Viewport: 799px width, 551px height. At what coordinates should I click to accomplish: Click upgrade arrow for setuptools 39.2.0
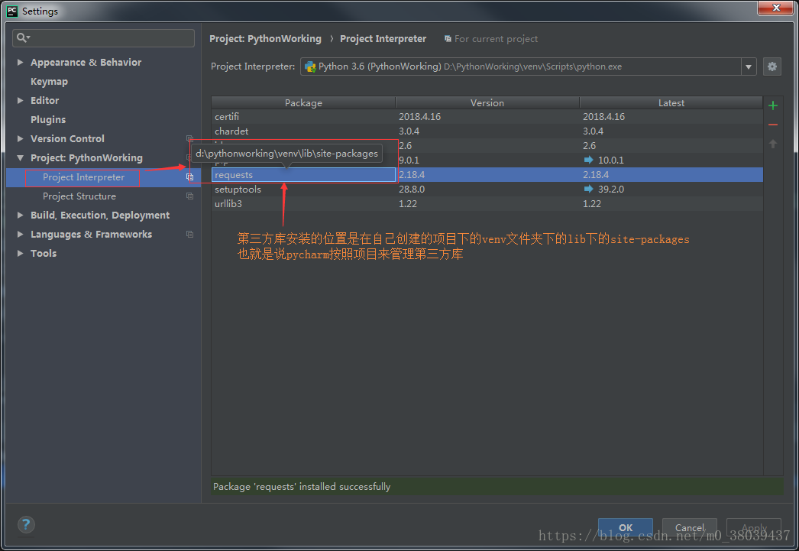point(588,189)
